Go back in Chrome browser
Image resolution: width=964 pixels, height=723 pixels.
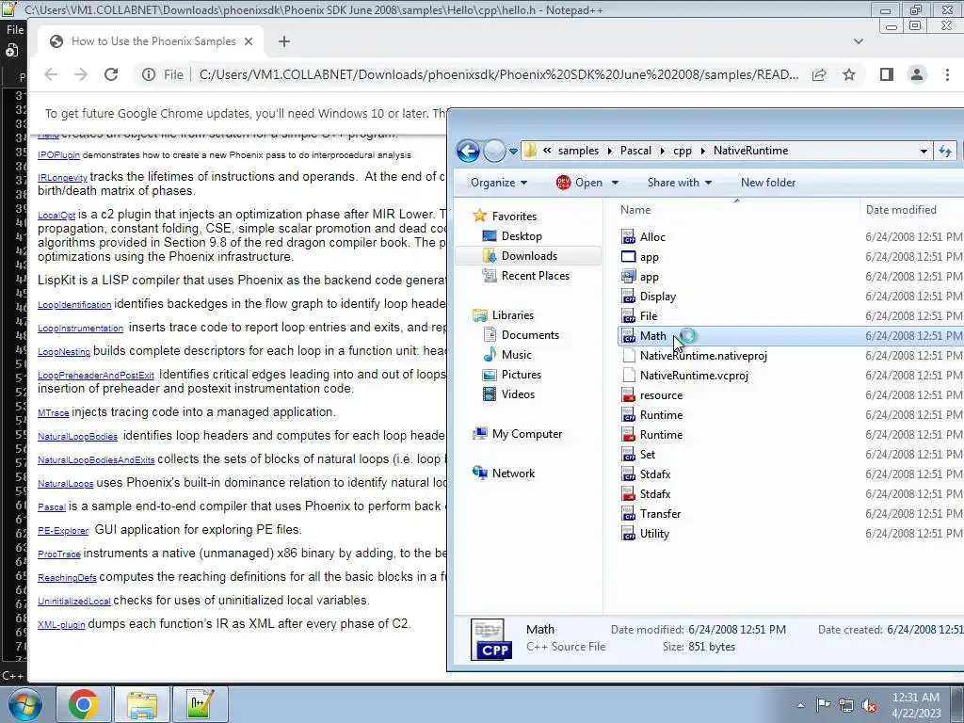tap(51, 74)
